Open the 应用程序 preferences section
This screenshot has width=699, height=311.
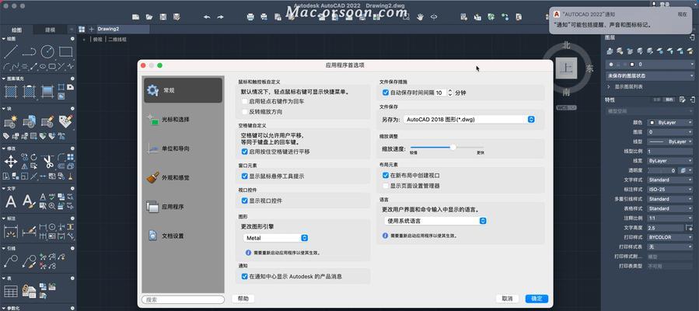pos(183,207)
